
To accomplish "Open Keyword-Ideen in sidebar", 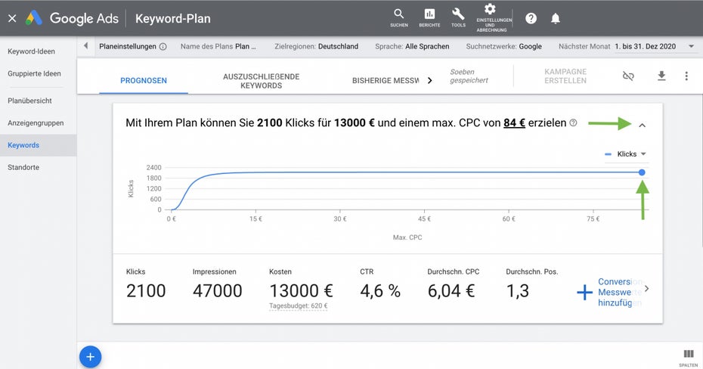I will tap(32, 51).
